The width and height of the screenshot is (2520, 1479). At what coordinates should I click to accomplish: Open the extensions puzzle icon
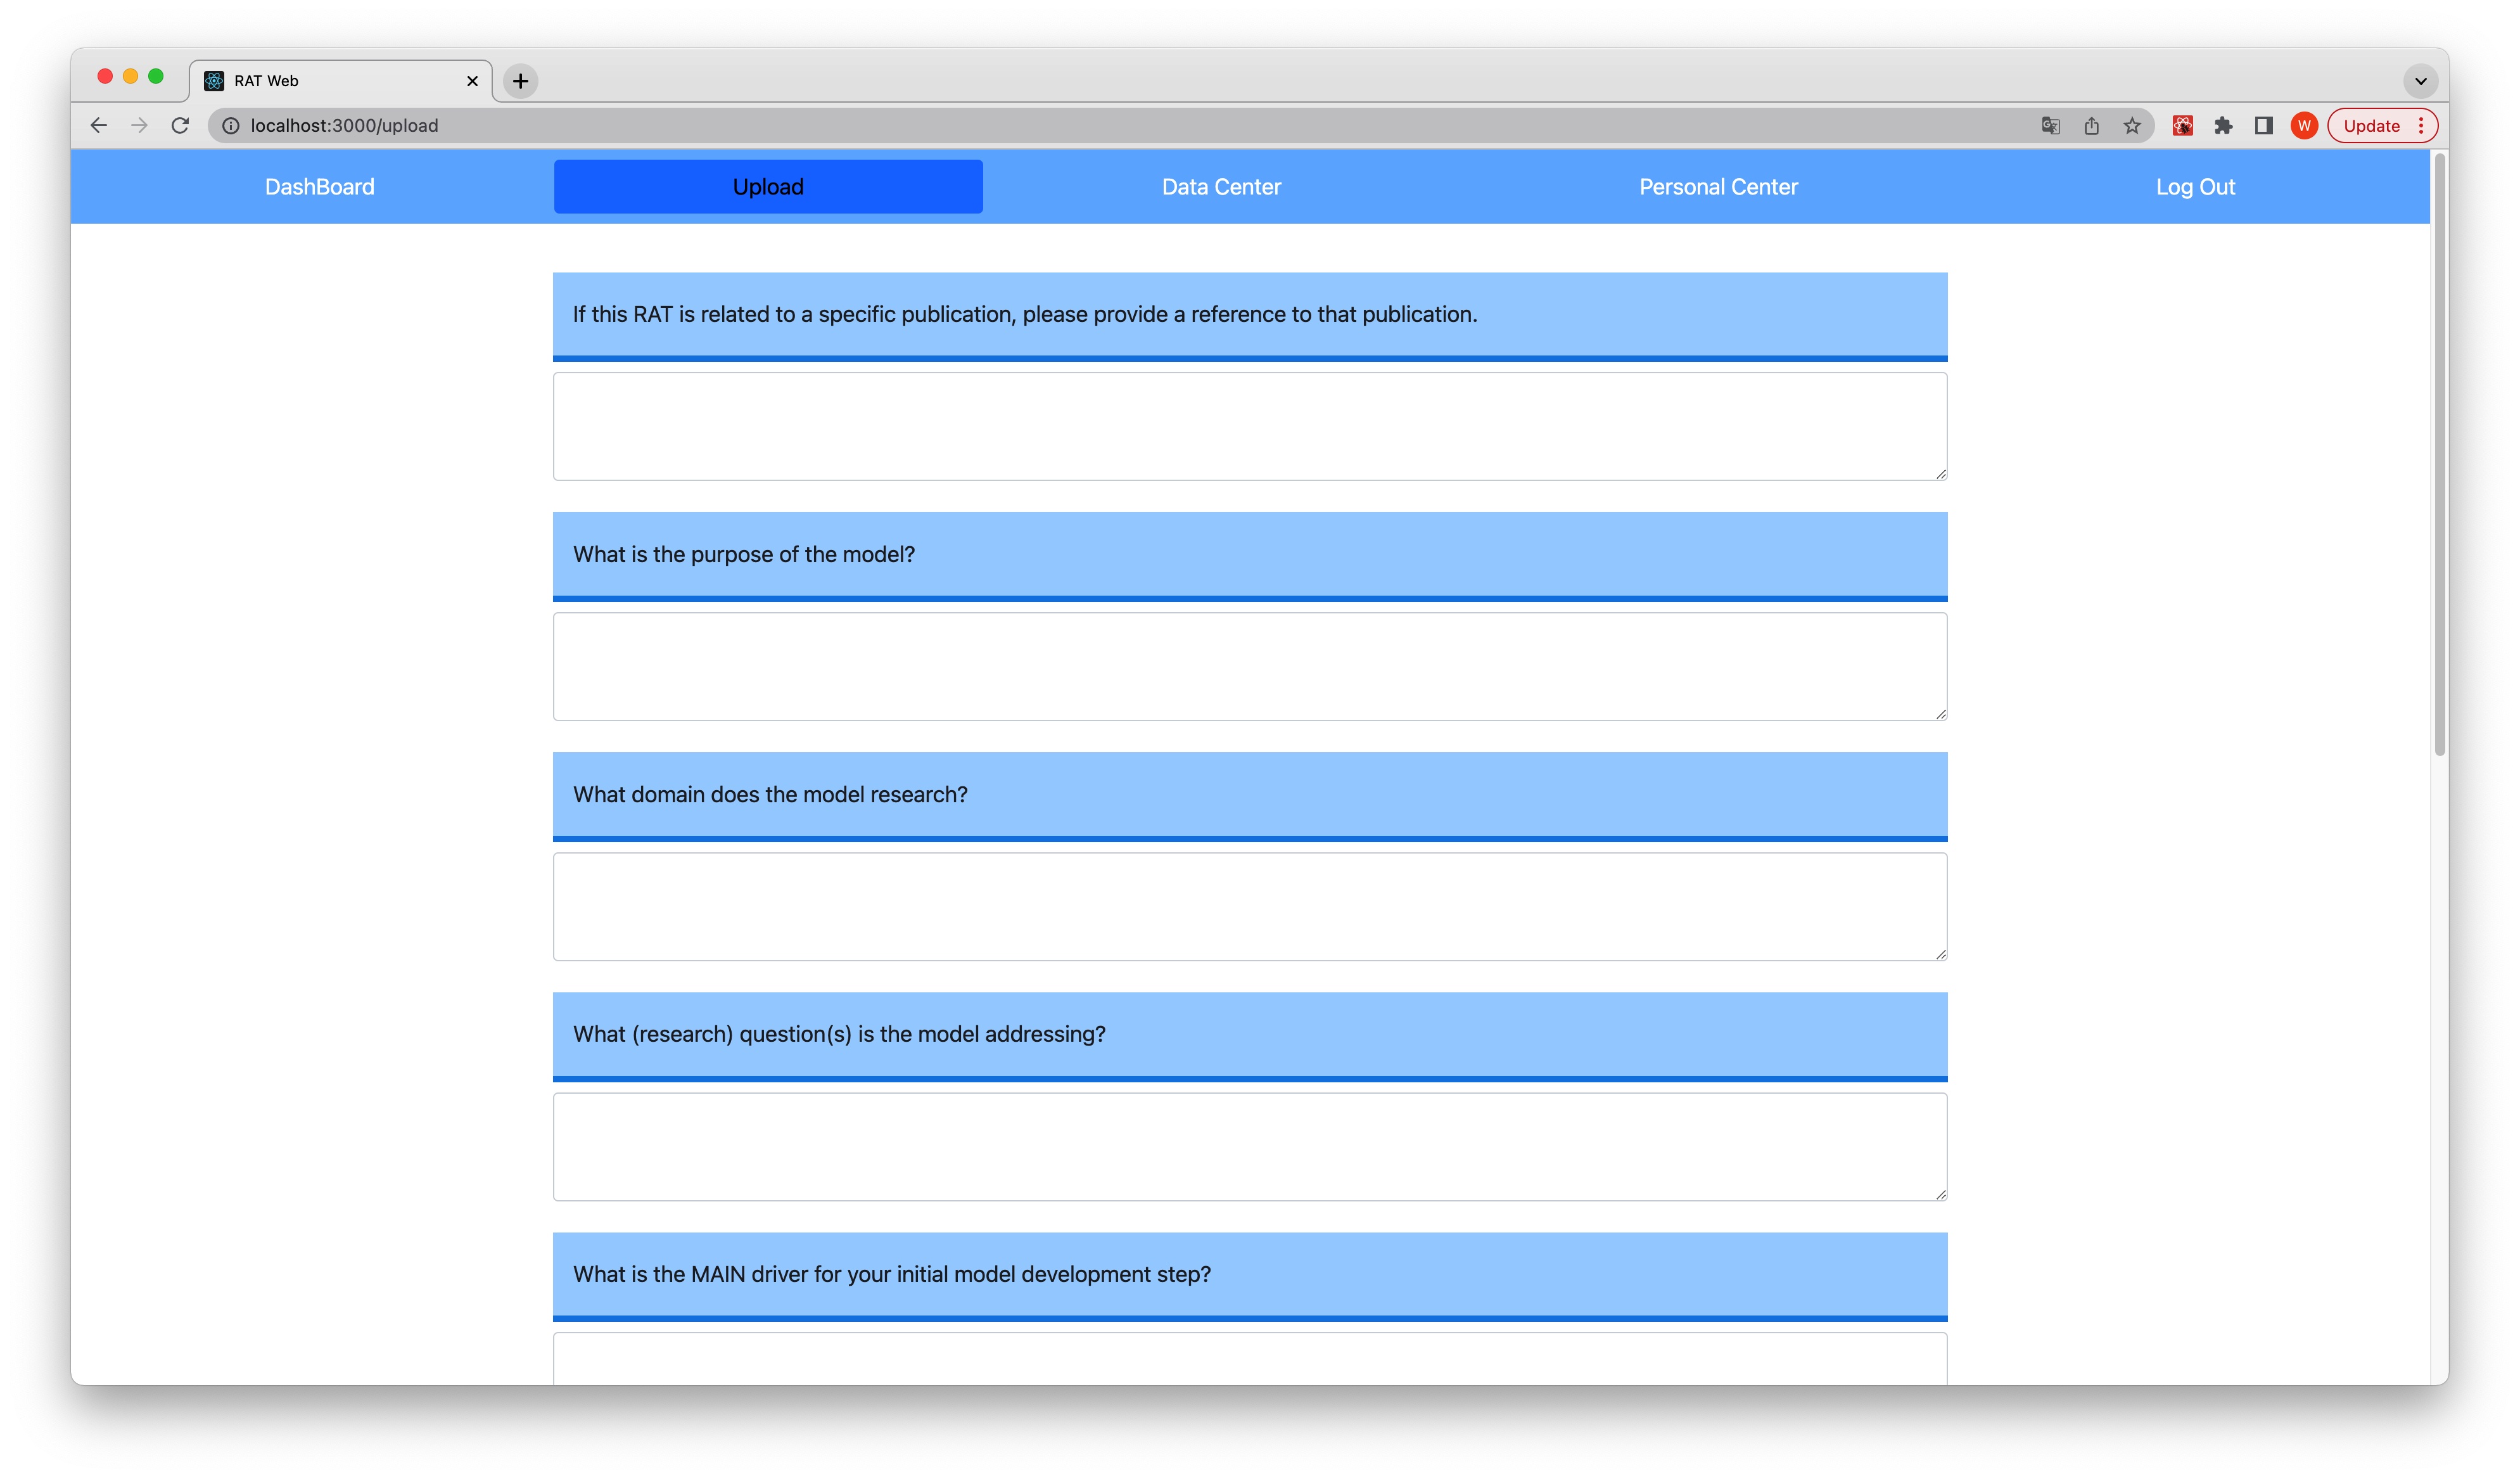pyautogui.click(x=2223, y=125)
